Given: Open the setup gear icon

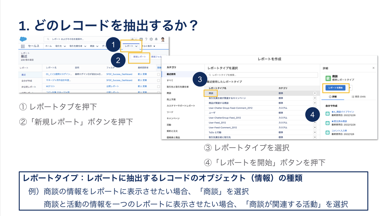Looking at the screenshot, I should point(151,39).
